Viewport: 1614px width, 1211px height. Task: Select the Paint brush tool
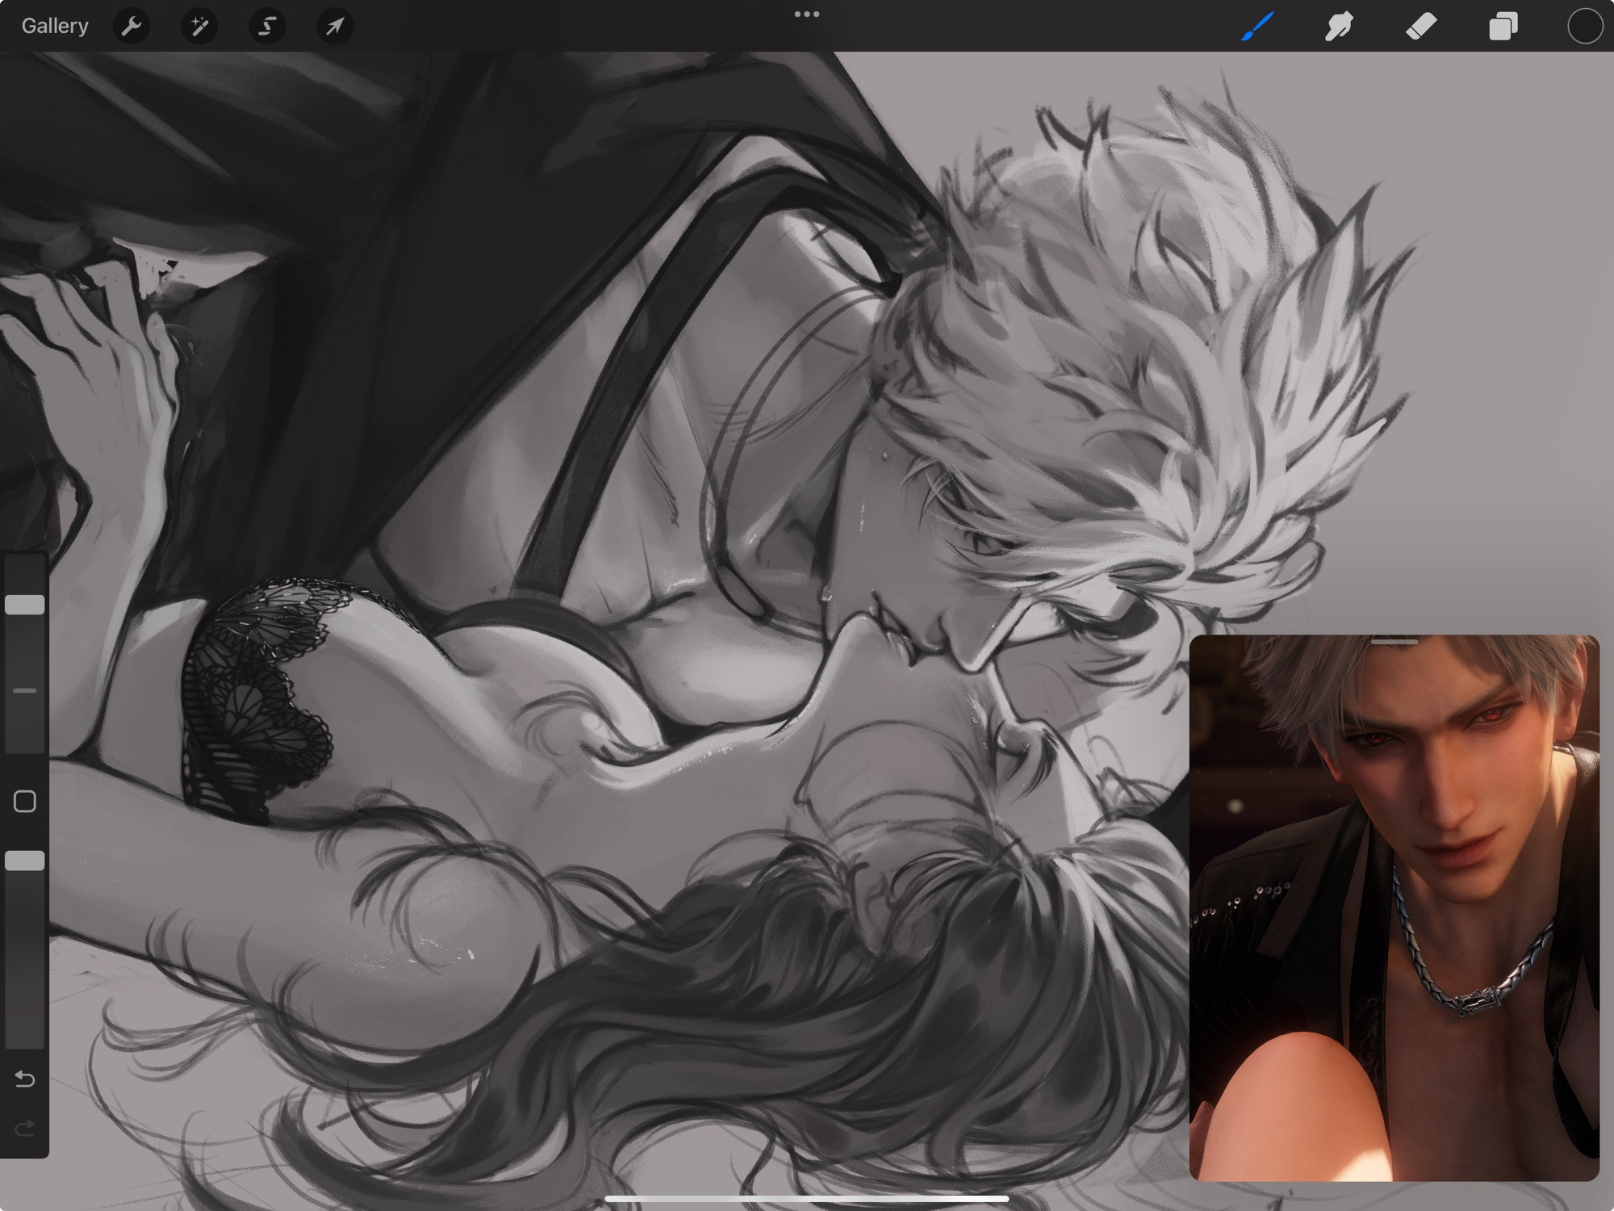pos(1257,27)
